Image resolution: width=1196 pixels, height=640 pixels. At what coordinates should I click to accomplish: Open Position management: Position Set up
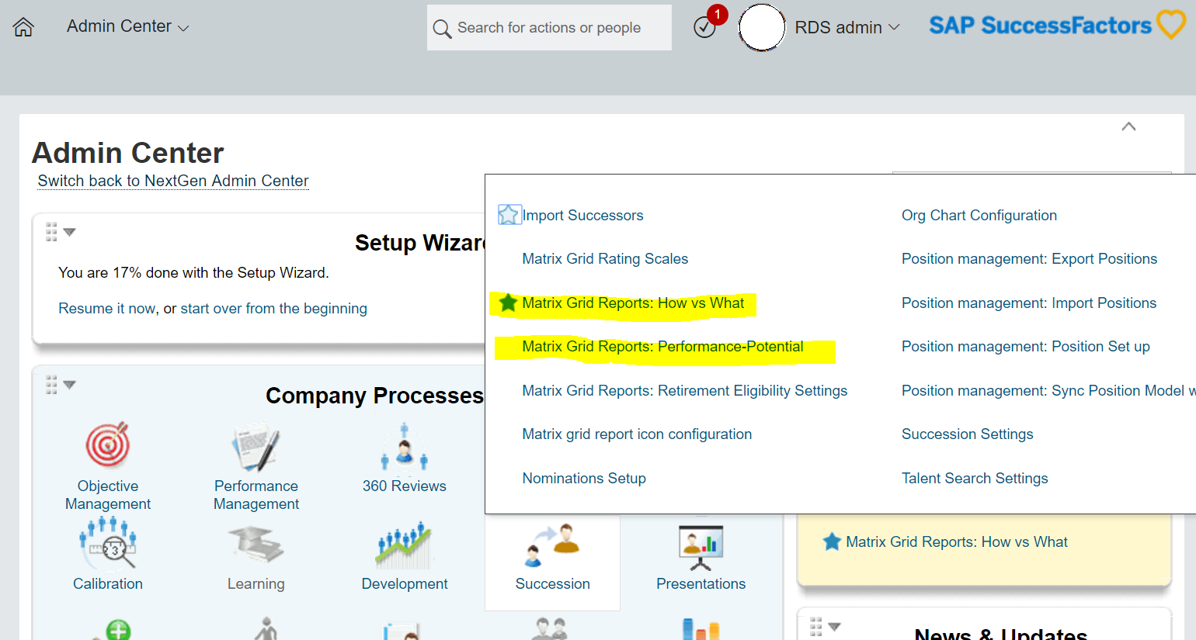(1025, 347)
